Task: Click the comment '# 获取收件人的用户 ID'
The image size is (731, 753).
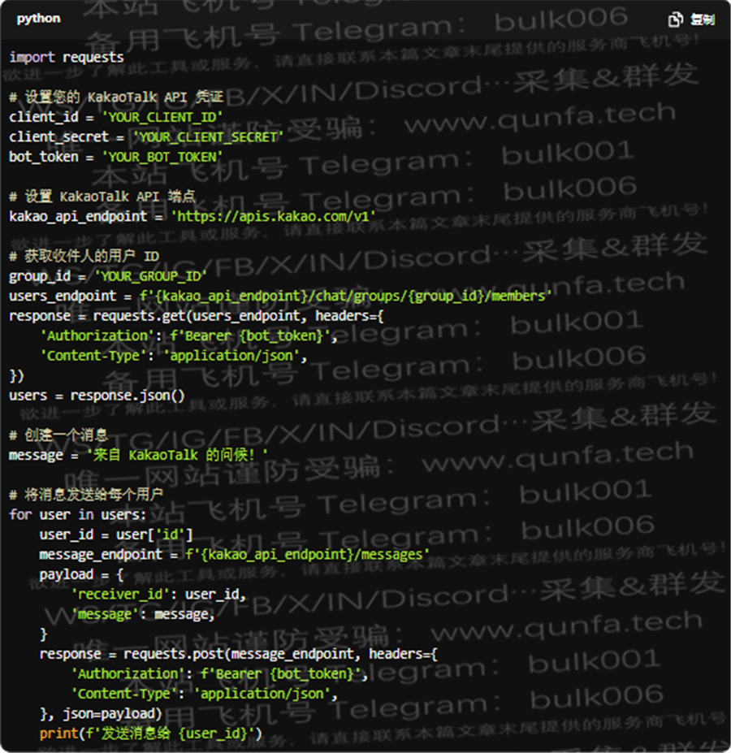Action: pyautogui.click(x=84, y=257)
